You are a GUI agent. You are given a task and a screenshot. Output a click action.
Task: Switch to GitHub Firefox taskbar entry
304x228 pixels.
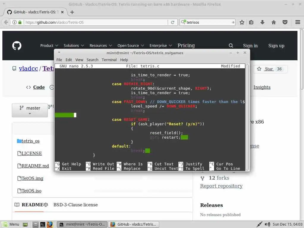click(134, 224)
